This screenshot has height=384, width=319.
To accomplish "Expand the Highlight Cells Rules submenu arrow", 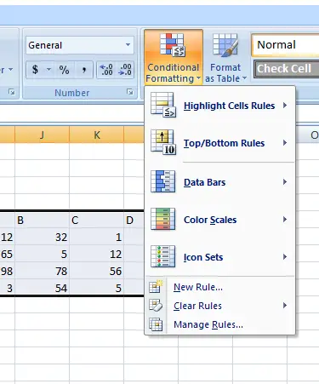I will tap(285, 106).
